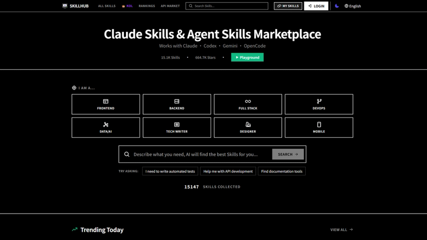The width and height of the screenshot is (427, 240).
Task: Click the 'OpenCode' text in subtitle
Action: click(254, 46)
